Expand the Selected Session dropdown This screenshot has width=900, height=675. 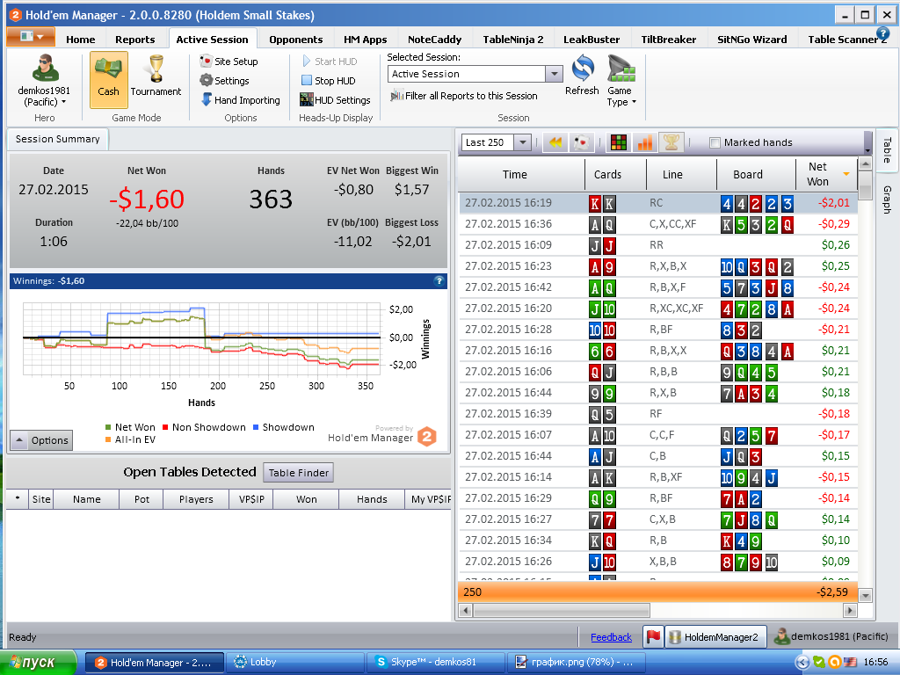click(x=554, y=74)
